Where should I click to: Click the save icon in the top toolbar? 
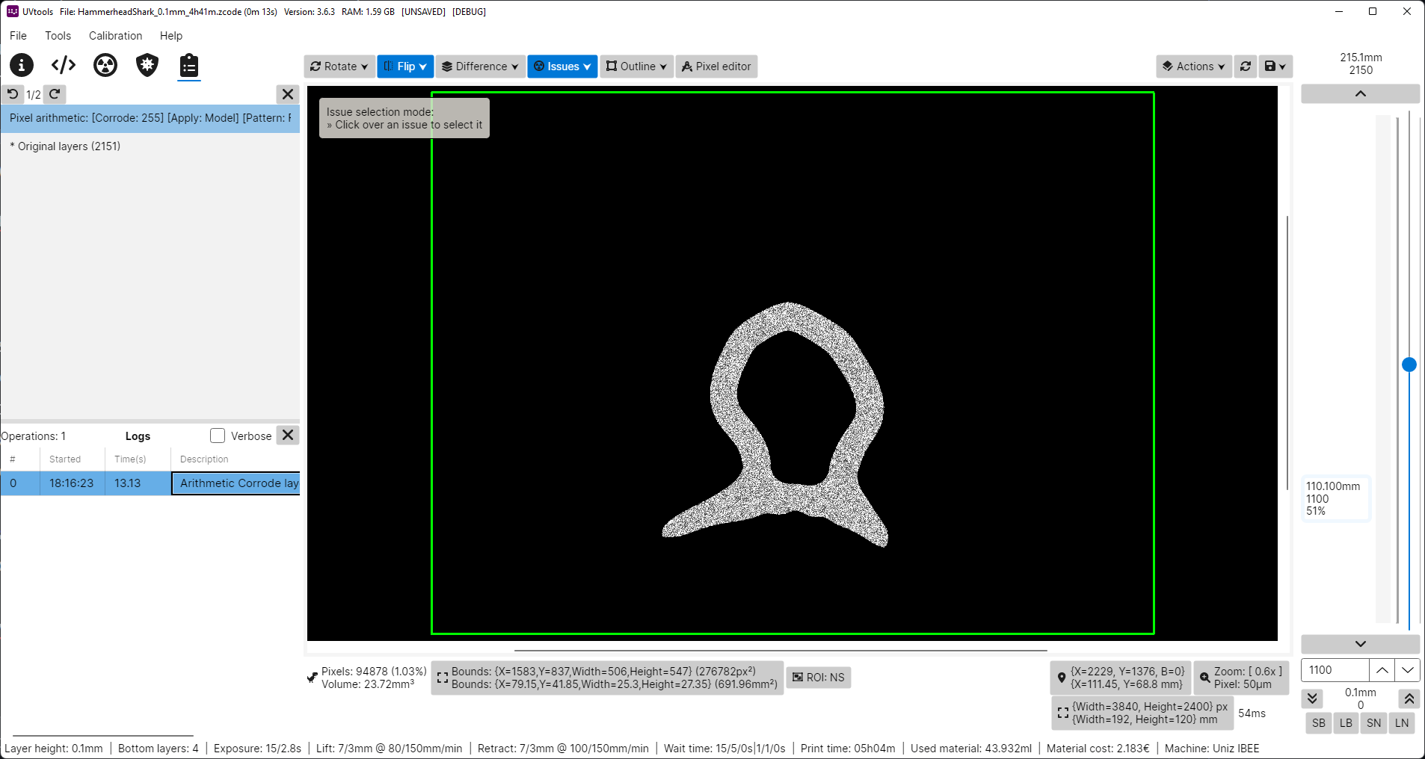point(1271,66)
